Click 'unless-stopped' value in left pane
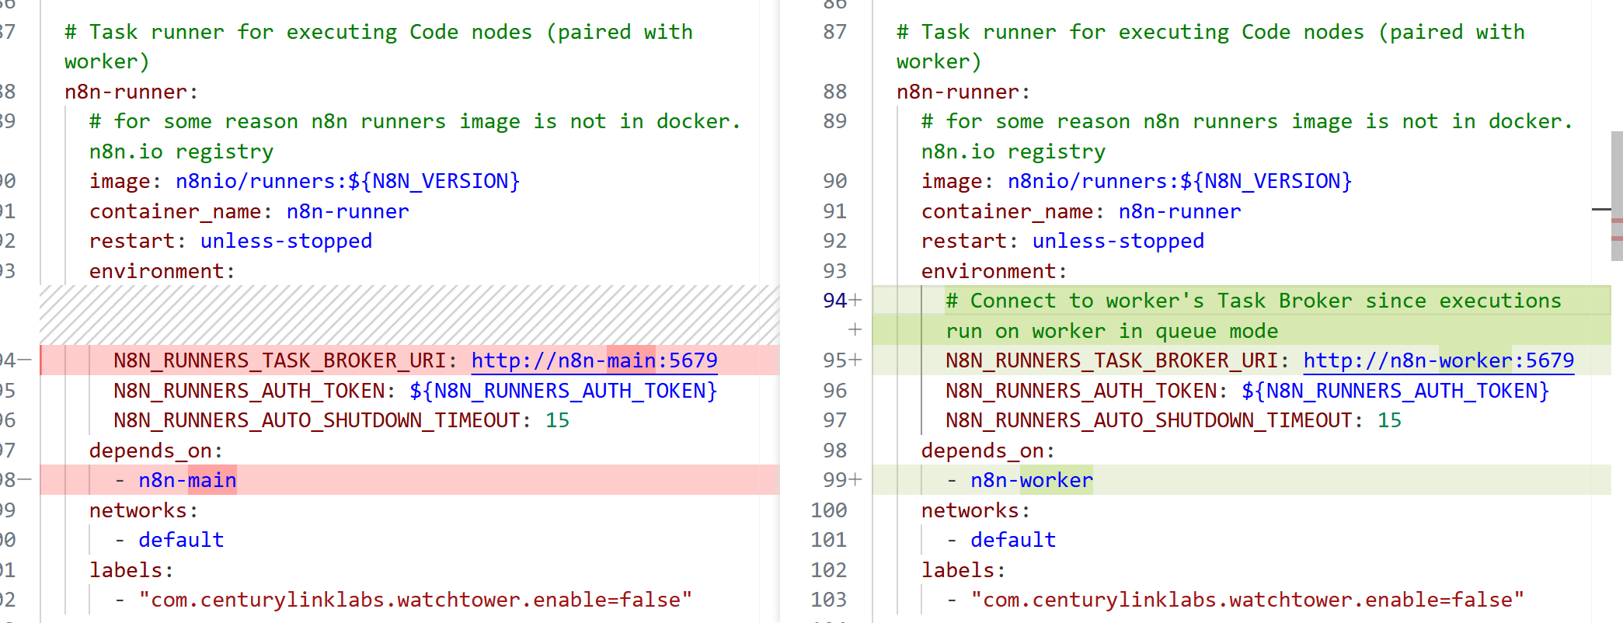Image resolution: width=1623 pixels, height=623 pixels. pyautogui.click(x=286, y=241)
